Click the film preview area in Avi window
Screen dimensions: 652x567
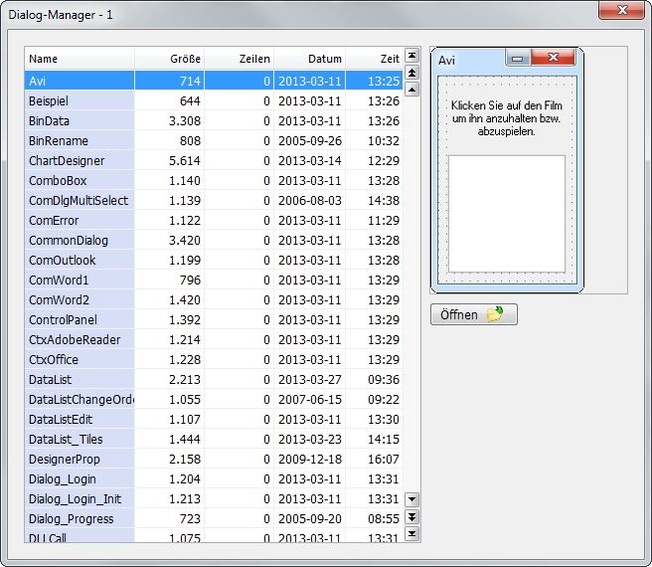tap(507, 213)
